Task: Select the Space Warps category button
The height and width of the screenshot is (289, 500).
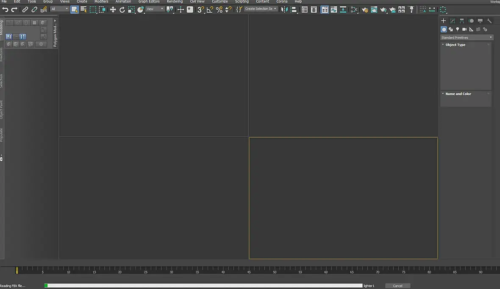Action: [x=478, y=29]
